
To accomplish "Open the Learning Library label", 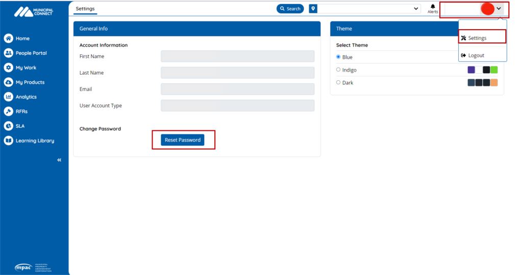I will 35,141.
